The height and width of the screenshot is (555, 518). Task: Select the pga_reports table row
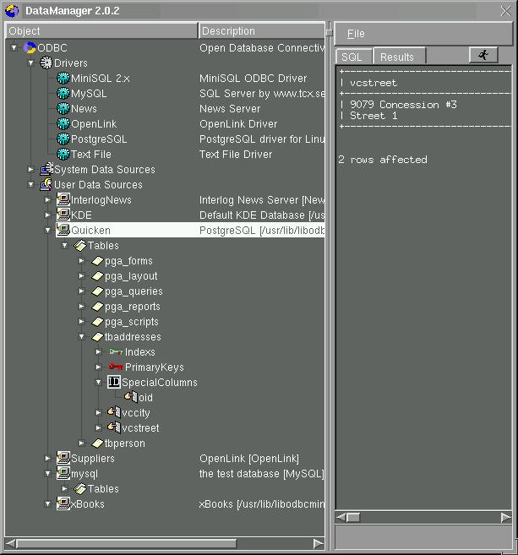(132, 307)
